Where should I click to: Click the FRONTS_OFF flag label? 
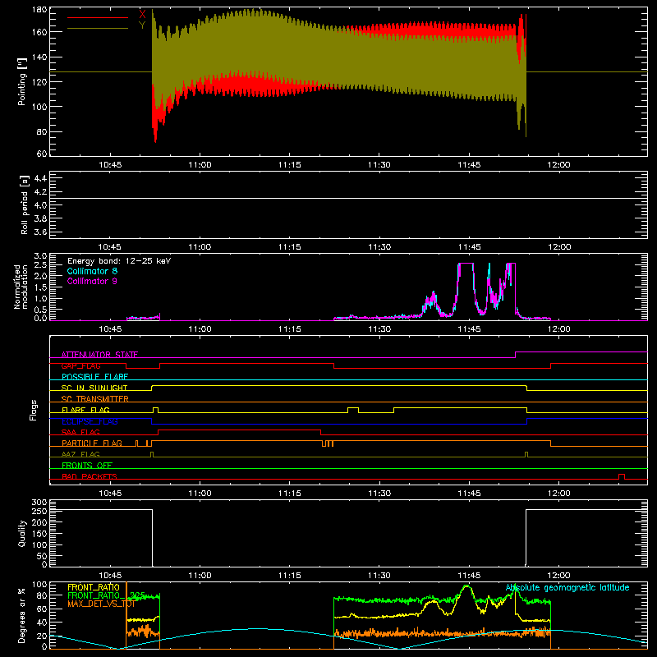(87, 466)
